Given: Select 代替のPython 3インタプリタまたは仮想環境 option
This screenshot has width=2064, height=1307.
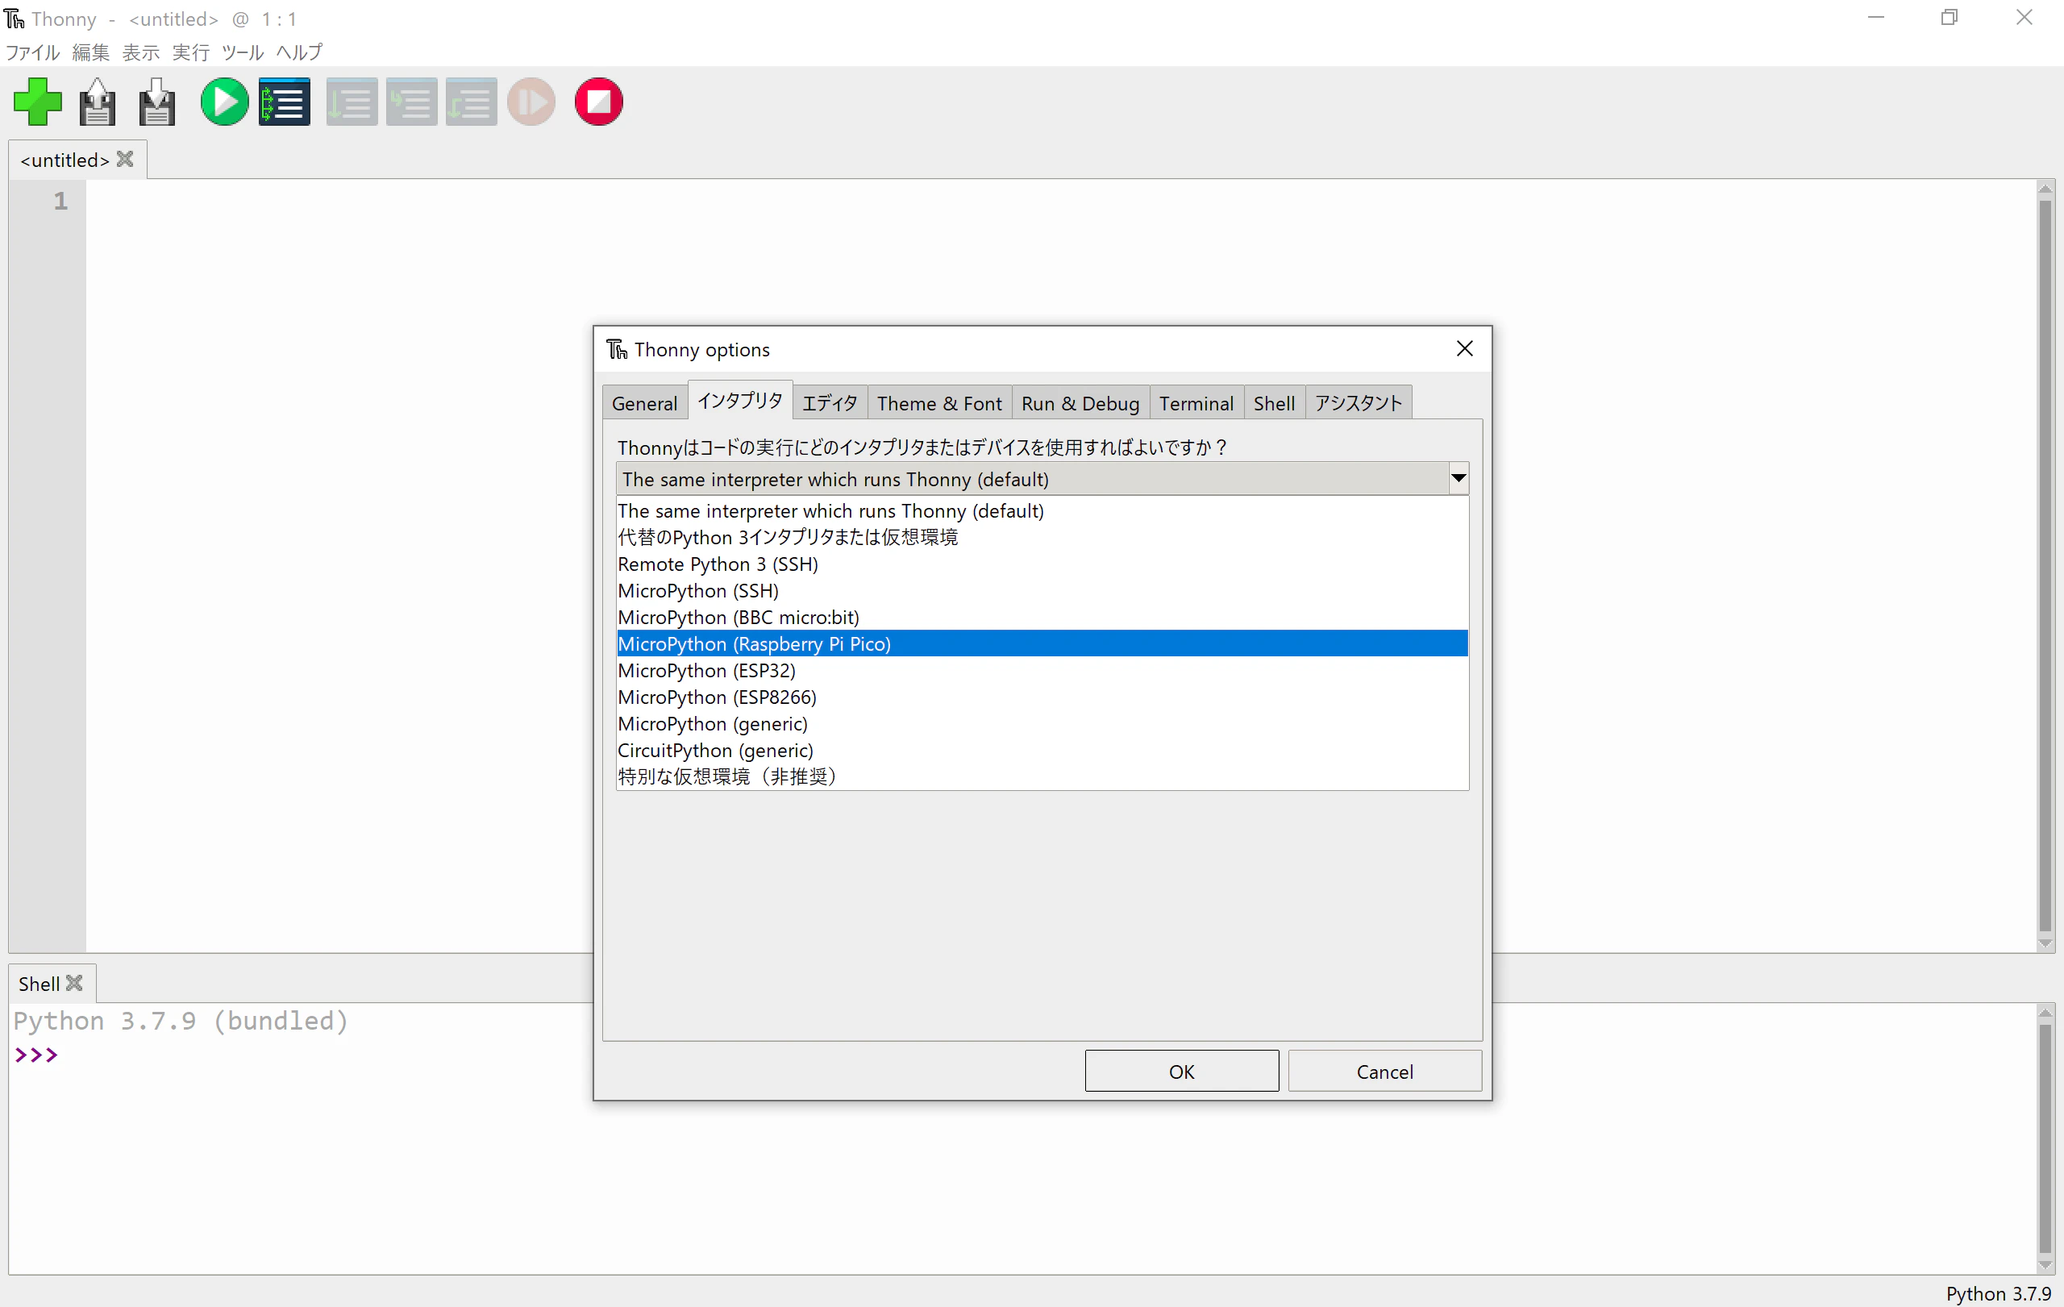Looking at the screenshot, I should (x=1042, y=537).
